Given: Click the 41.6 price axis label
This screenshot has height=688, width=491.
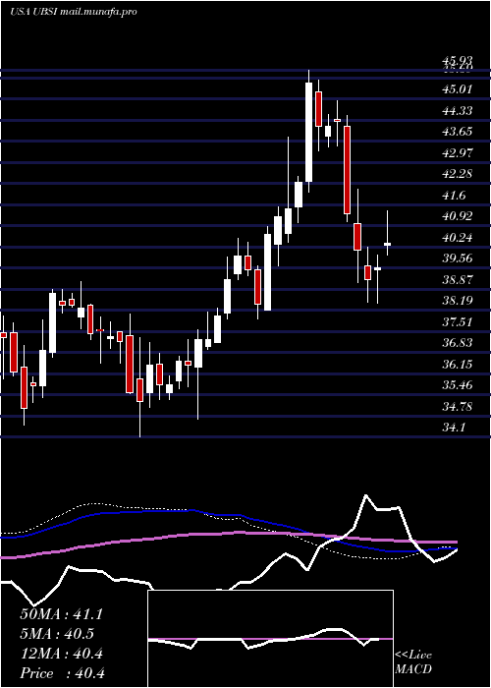Looking at the screenshot, I should pyautogui.click(x=454, y=196).
